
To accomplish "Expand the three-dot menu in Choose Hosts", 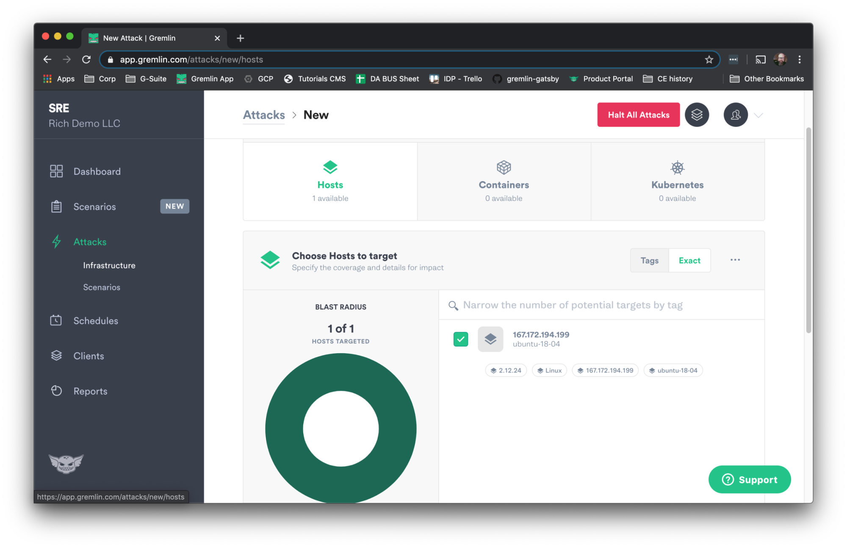I will pyautogui.click(x=735, y=260).
